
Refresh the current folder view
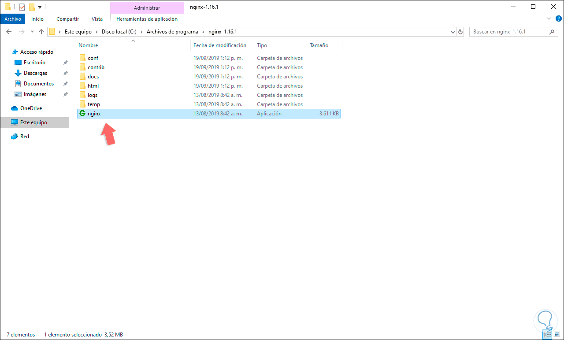[460, 32]
